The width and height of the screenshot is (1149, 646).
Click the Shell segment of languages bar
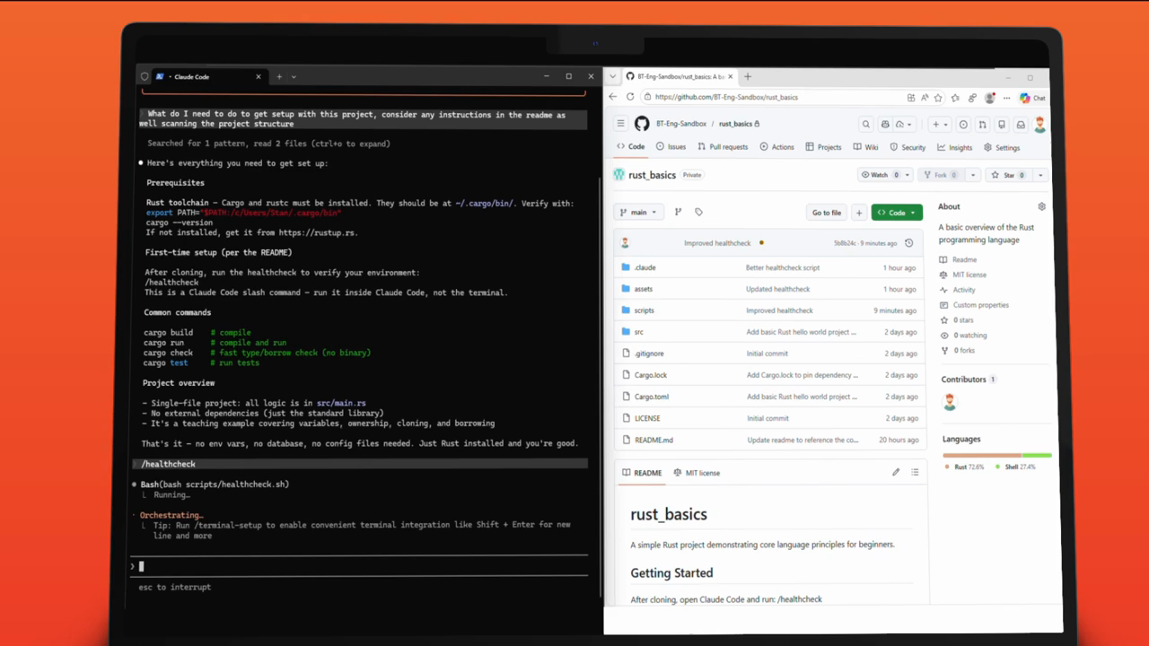point(1037,455)
